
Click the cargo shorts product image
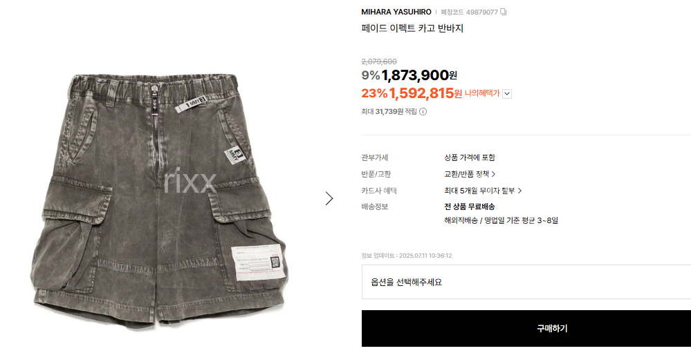pos(159,200)
